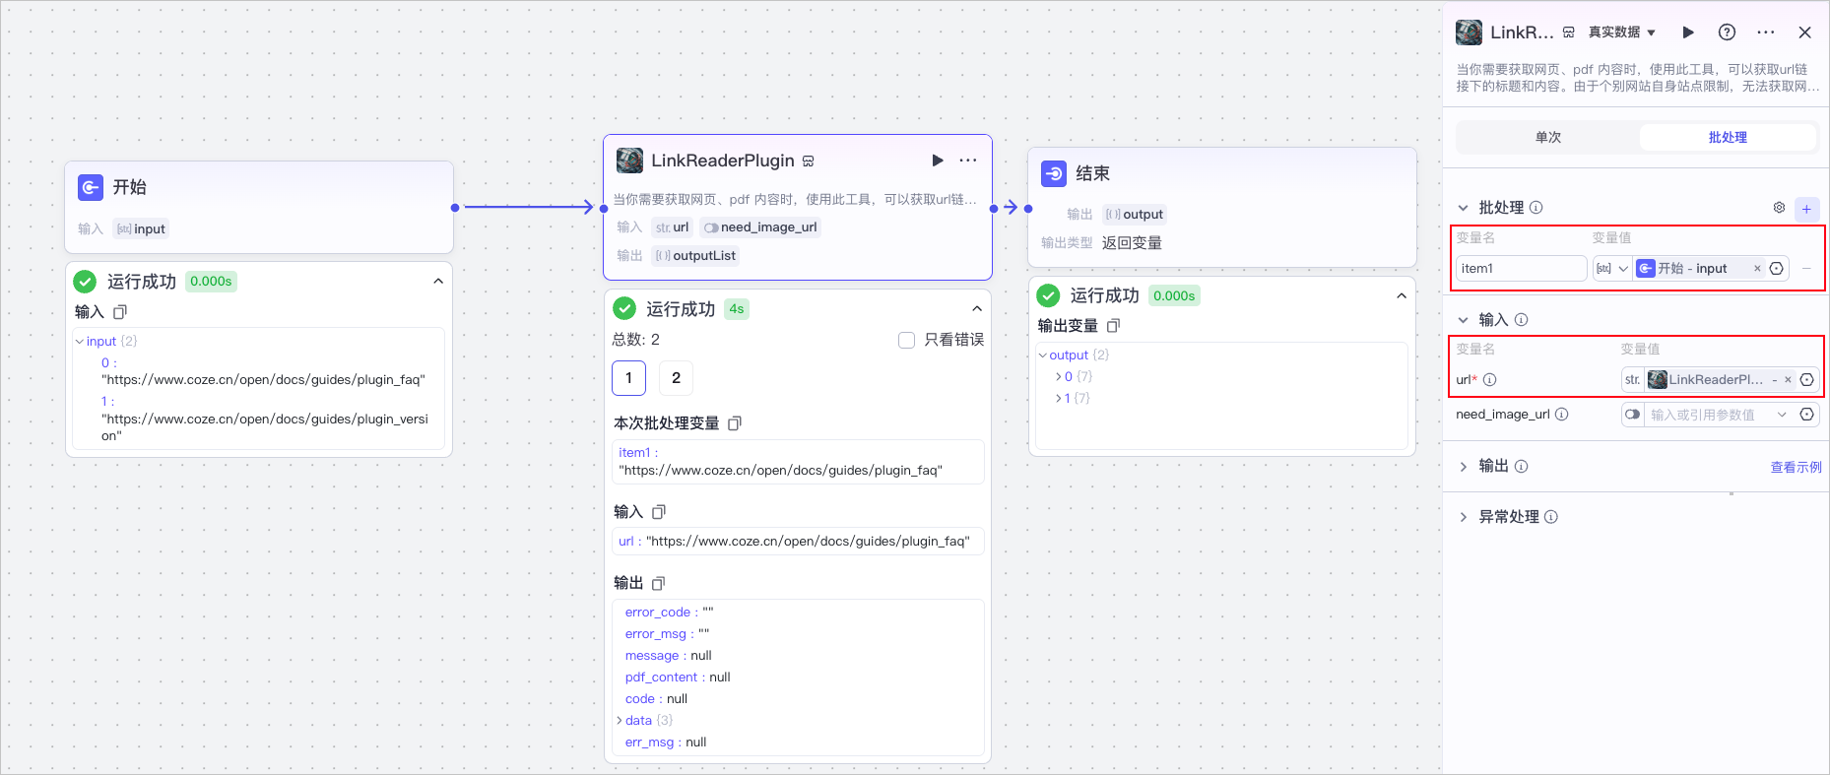
Task: Open 批处理 settings gear
Action: coord(1779,208)
